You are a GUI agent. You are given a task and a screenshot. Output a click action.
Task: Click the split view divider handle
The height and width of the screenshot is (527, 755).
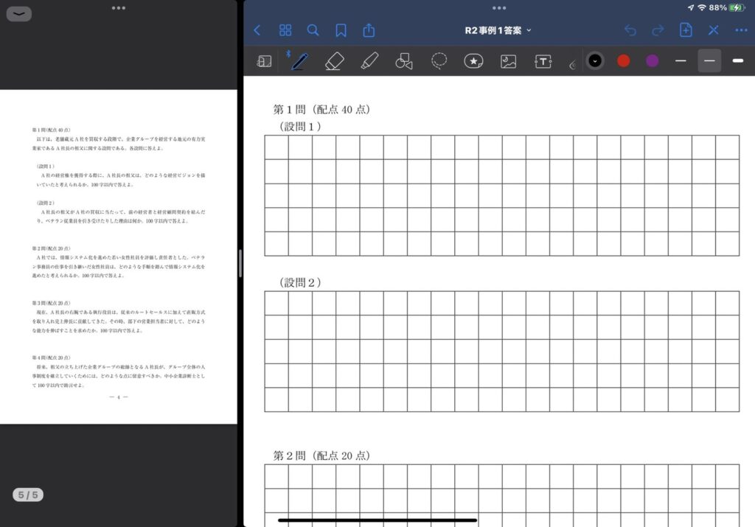[x=240, y=263]
